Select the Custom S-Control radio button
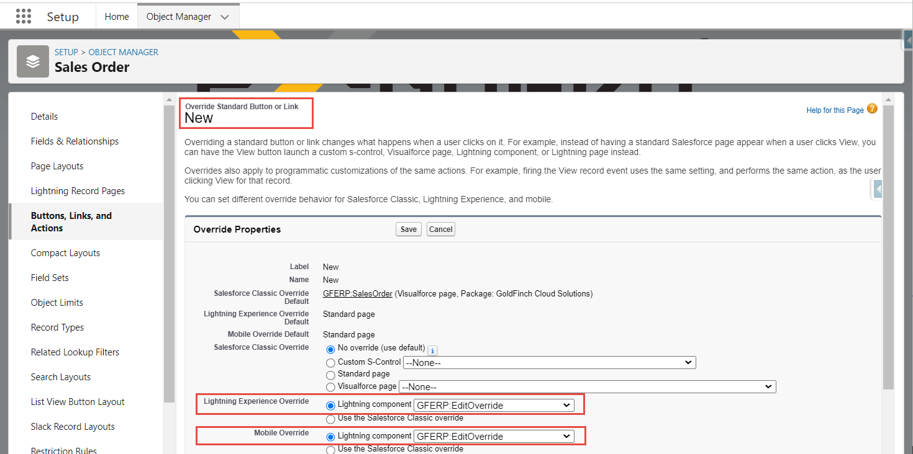The image size is (913, 454). (x=330, y=362)
